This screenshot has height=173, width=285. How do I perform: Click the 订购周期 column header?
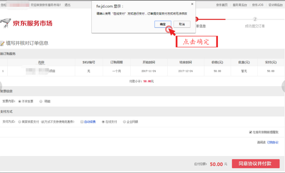pyautogui.click(x=117, y=62)
